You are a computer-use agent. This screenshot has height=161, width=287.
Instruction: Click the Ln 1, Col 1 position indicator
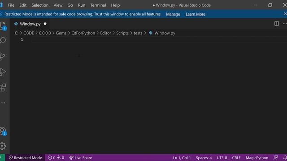[182, 157]
